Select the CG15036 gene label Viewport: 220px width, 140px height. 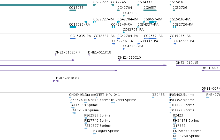coord(177,2)
